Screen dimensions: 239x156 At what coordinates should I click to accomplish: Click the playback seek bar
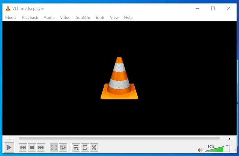[x=119, y=138]
